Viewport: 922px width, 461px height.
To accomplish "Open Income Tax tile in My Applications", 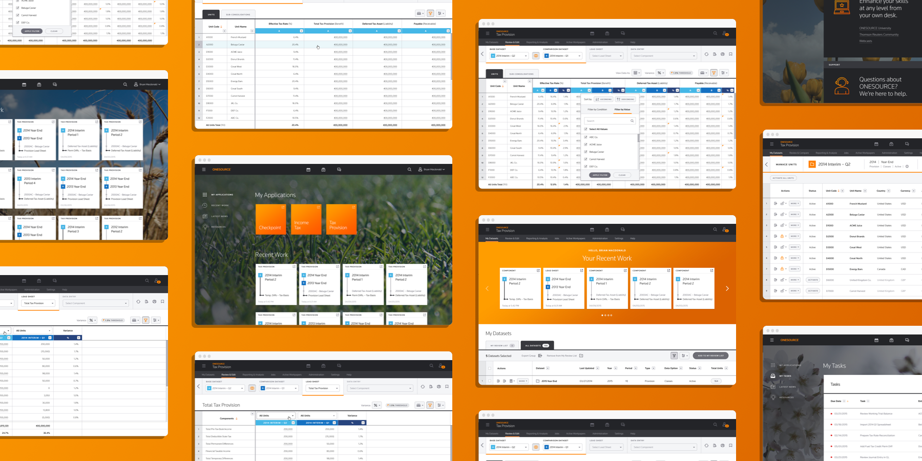I will tap(306, 219).
